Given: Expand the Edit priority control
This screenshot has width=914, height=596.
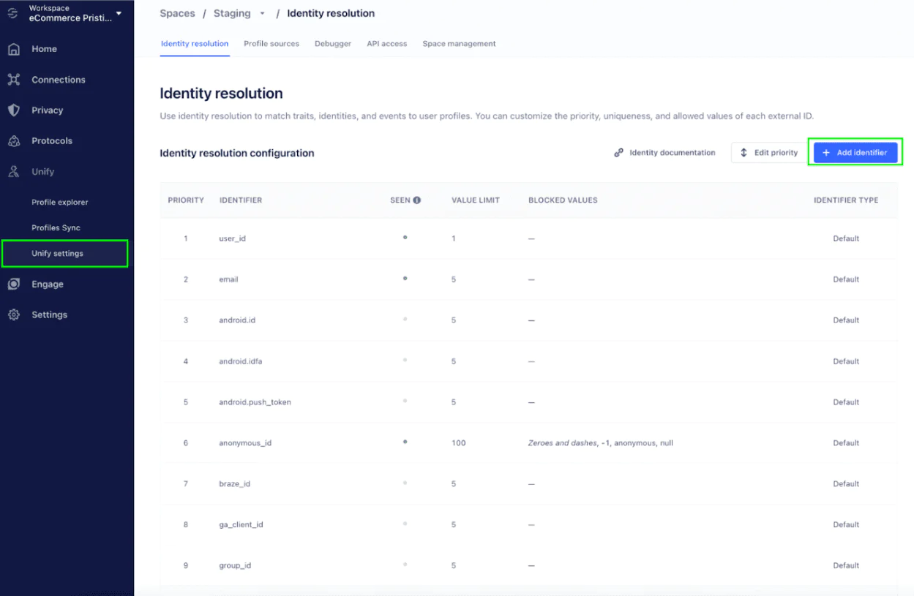Looking at the screenshot, I should click(x=767, y=152).
